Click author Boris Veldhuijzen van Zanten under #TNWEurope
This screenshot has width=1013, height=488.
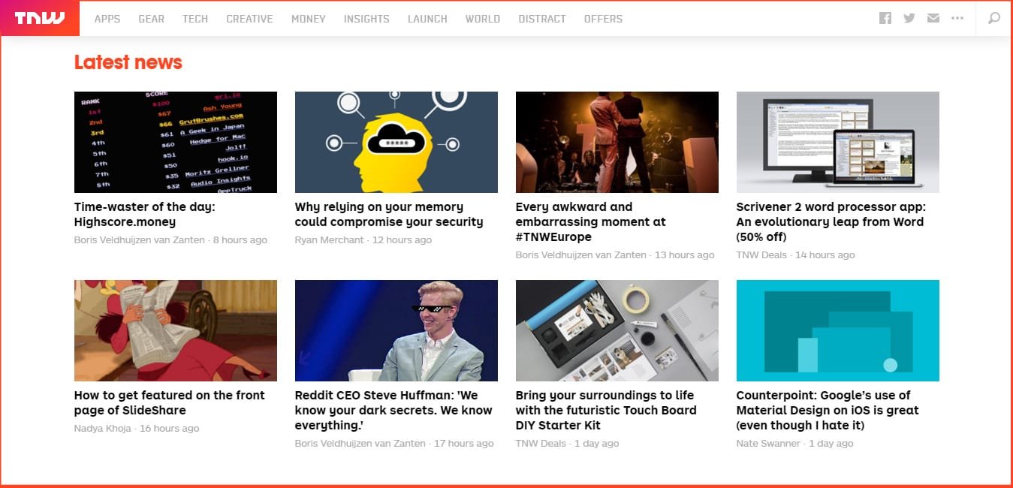click(581, 255)
